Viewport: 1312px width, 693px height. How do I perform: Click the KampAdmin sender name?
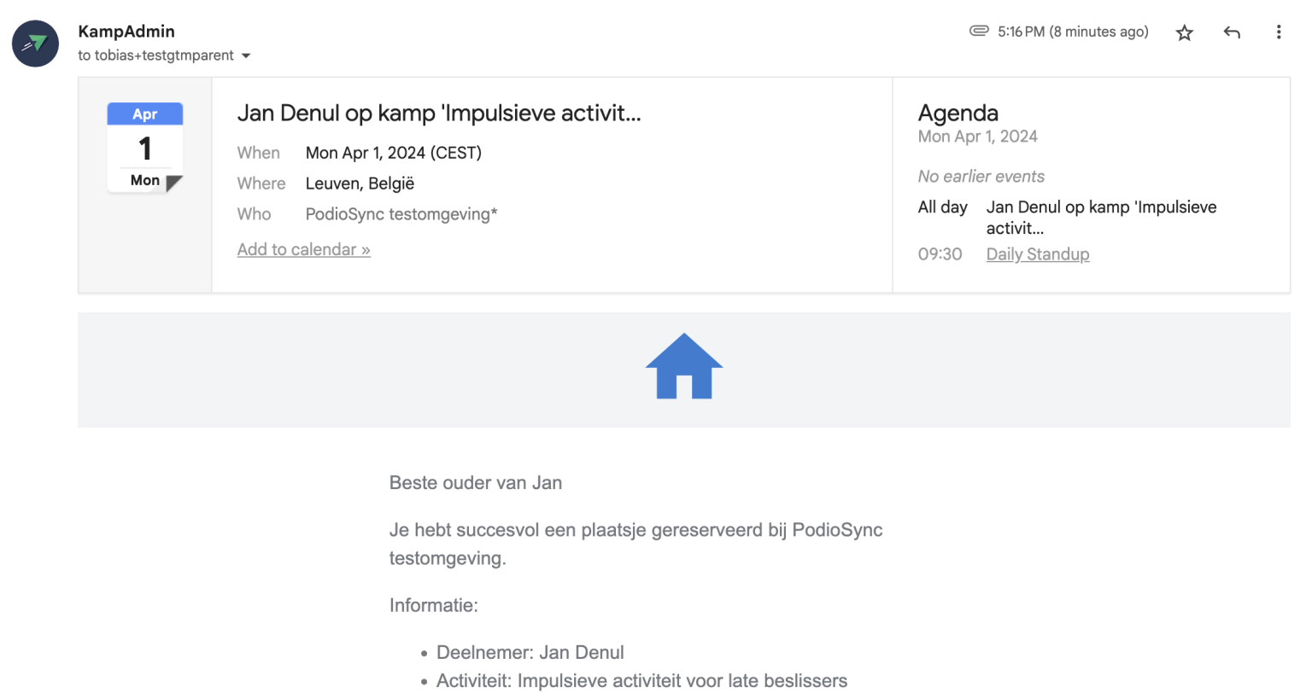click(x=126, y=32)
